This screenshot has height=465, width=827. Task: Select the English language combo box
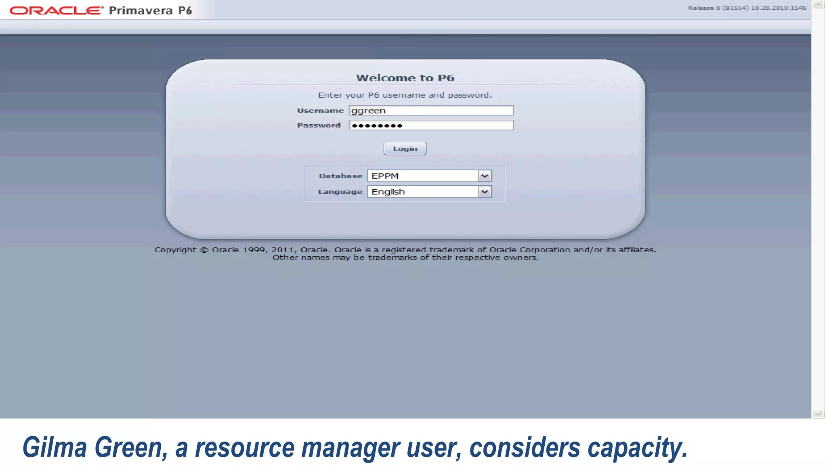pos(430,192)
